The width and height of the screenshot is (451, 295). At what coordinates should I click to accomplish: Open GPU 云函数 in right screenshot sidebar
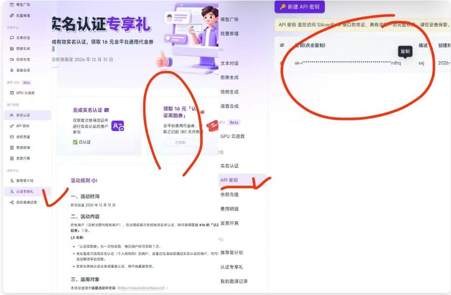[x=233, y=136]
